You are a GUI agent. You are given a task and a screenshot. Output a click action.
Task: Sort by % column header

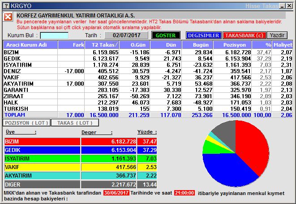tap(262, 45)
